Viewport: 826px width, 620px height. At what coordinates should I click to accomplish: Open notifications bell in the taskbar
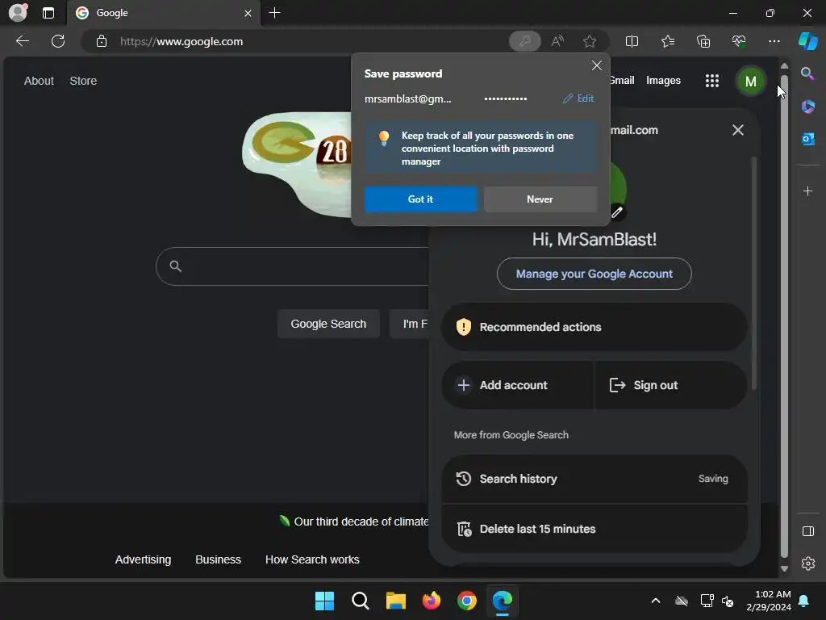tap(804, 601)
